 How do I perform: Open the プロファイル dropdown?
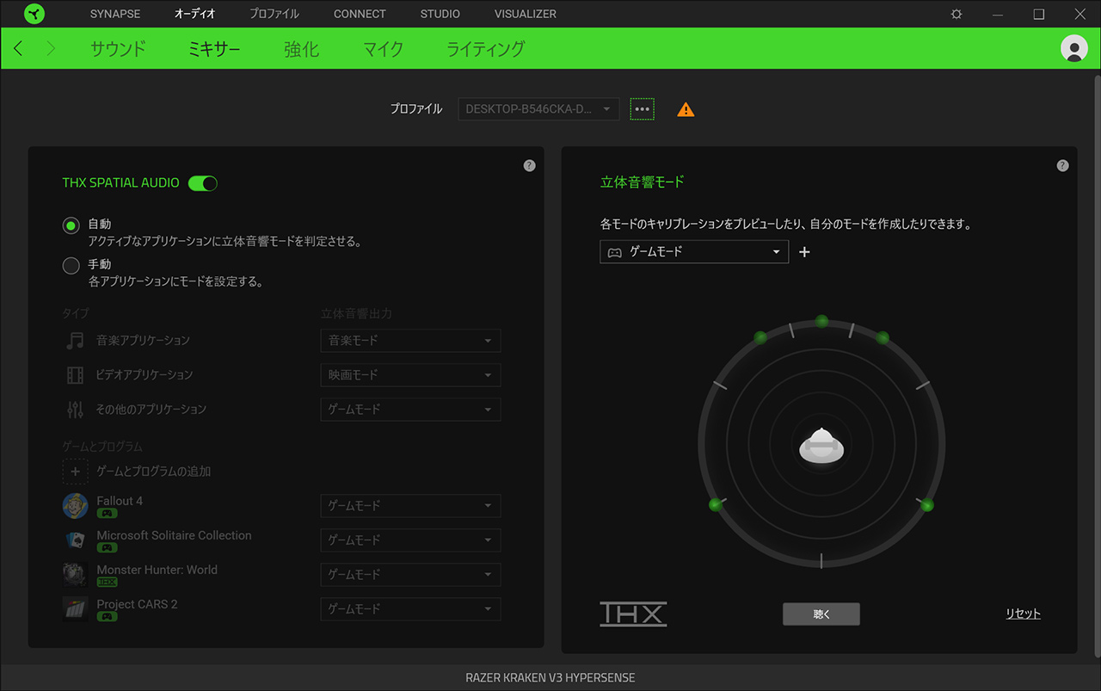point(538,109)
